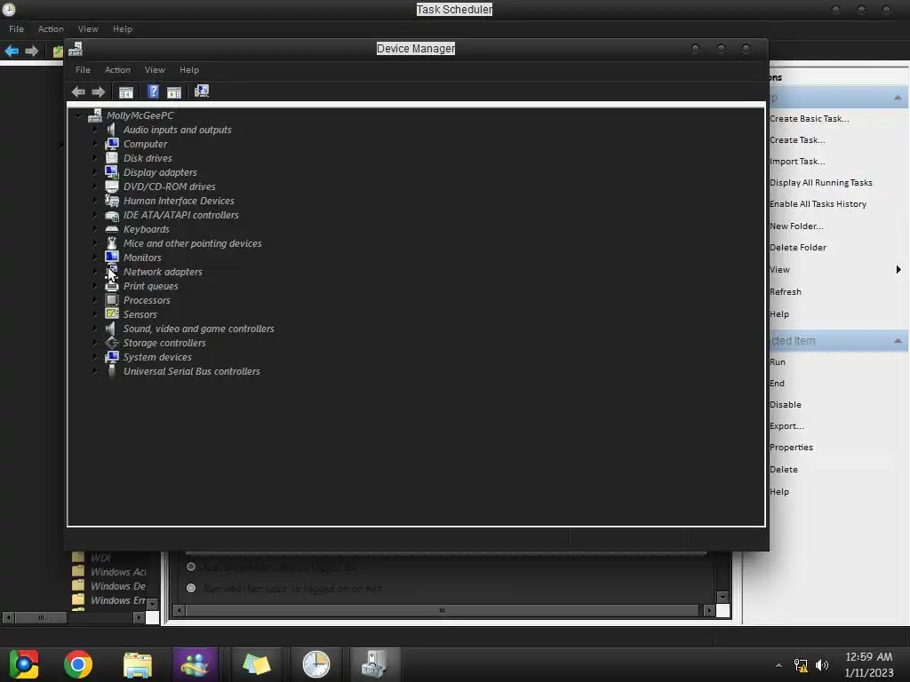910x682 pixels.
Task: Click the MollyMcGeePC computer icon
Action: (x=94, y=115)
